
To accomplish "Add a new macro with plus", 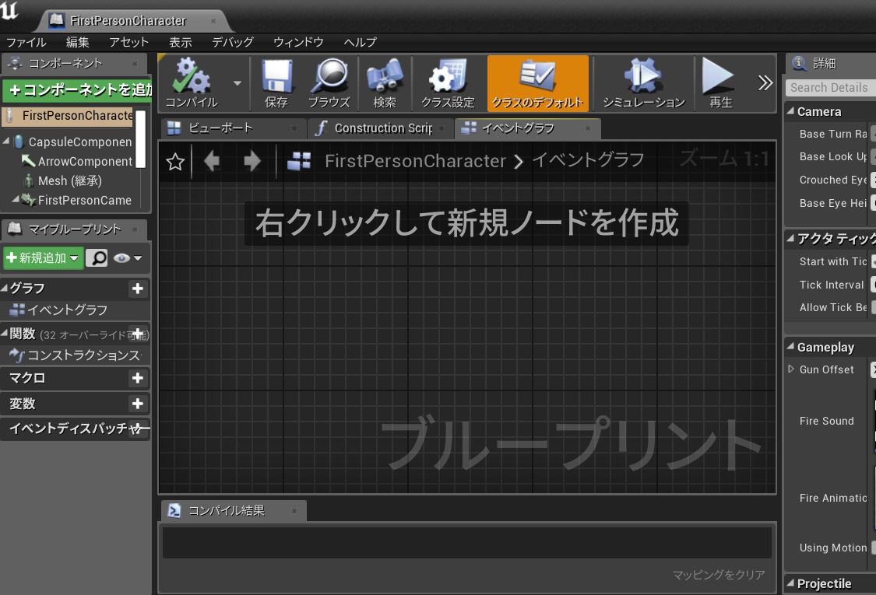I will point(137,378).
